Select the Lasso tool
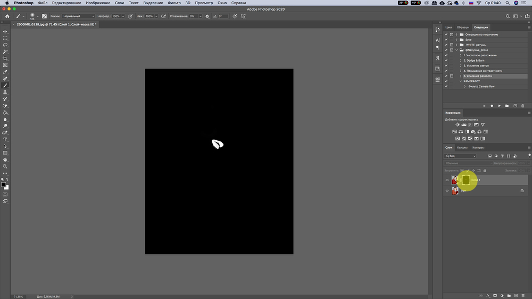The height and width of the screenshot is (299, 532). [5, 45]
